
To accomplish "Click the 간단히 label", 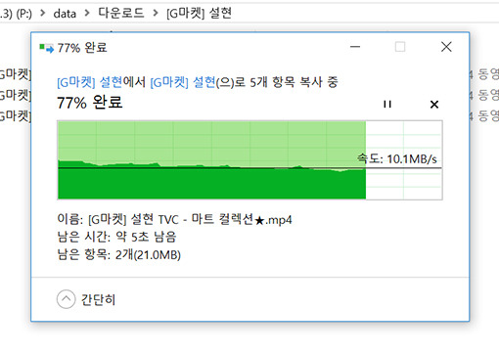I will tap(98, 299).
